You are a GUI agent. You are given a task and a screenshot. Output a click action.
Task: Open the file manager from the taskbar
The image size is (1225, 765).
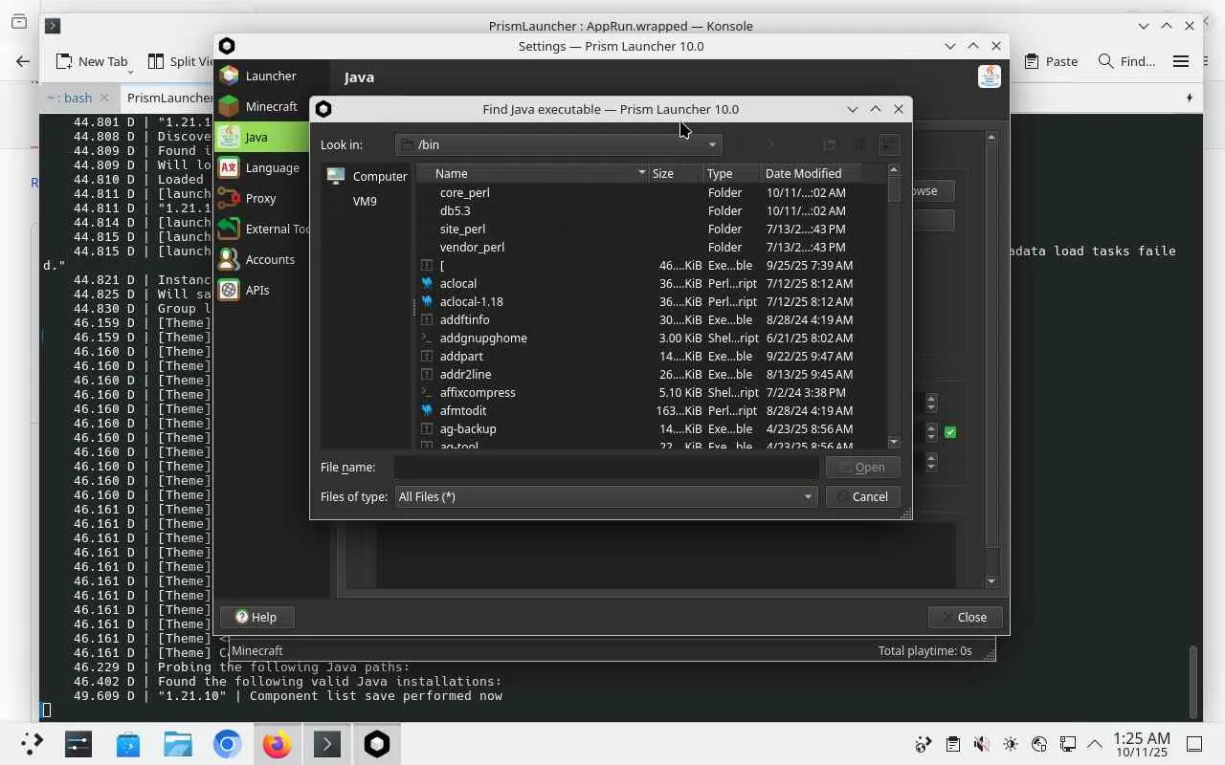tap(178, 744)
